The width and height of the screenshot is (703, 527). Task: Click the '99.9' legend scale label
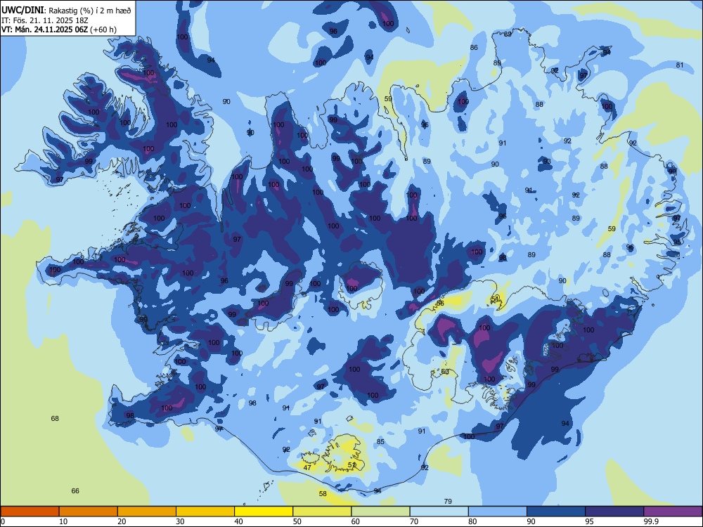pyautogui.click(x=650, y=521)
